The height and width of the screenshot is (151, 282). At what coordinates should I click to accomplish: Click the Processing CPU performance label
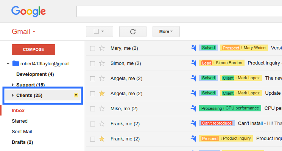[x=230, y=108]
